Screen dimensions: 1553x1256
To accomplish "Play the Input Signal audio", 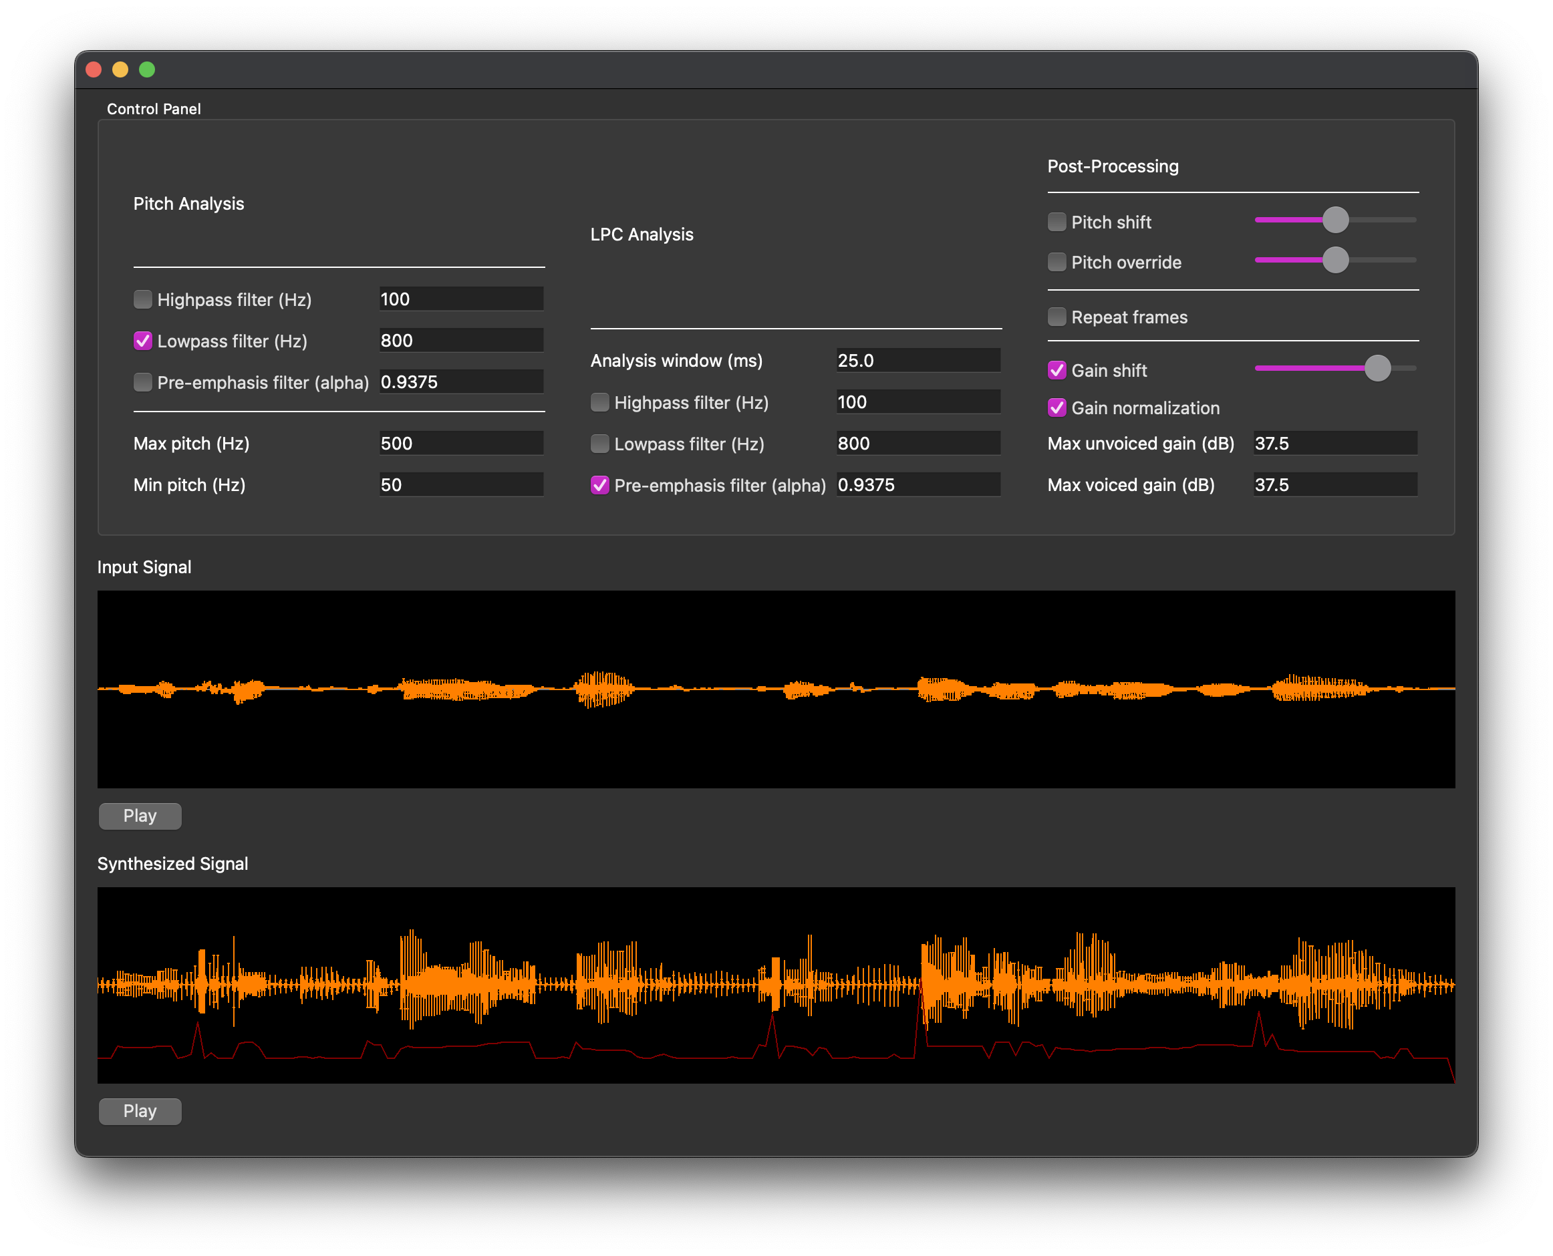I will [140, 816].
